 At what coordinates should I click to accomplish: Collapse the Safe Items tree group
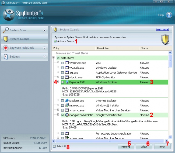point(54,58)
